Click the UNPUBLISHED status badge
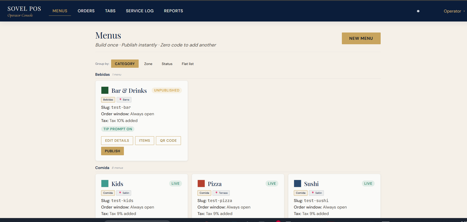 pos(167,90)
